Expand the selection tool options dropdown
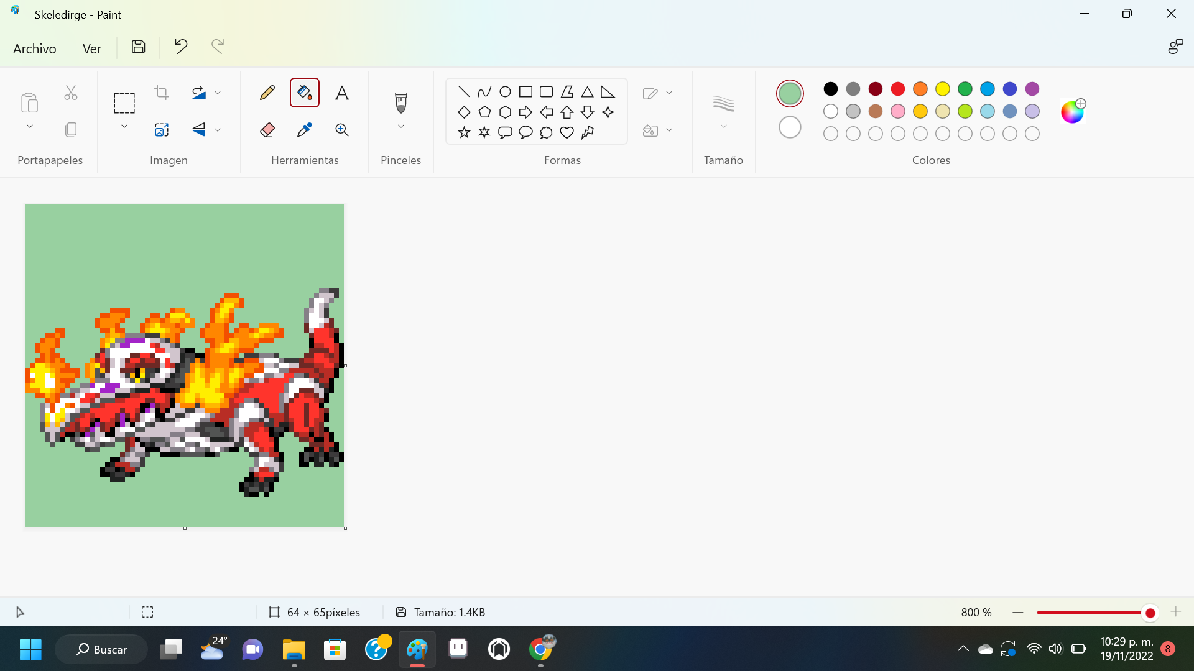This screenshot has width=1194, height=671. tap(124, 126)
